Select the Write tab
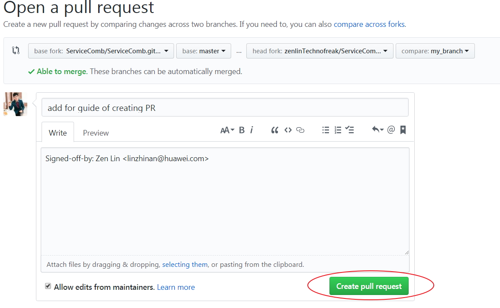This screenshot has height=308, width=500. (58, 133)
